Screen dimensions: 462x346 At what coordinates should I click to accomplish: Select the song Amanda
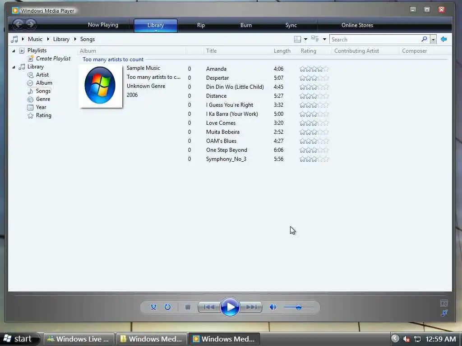[x=216, y=69]
